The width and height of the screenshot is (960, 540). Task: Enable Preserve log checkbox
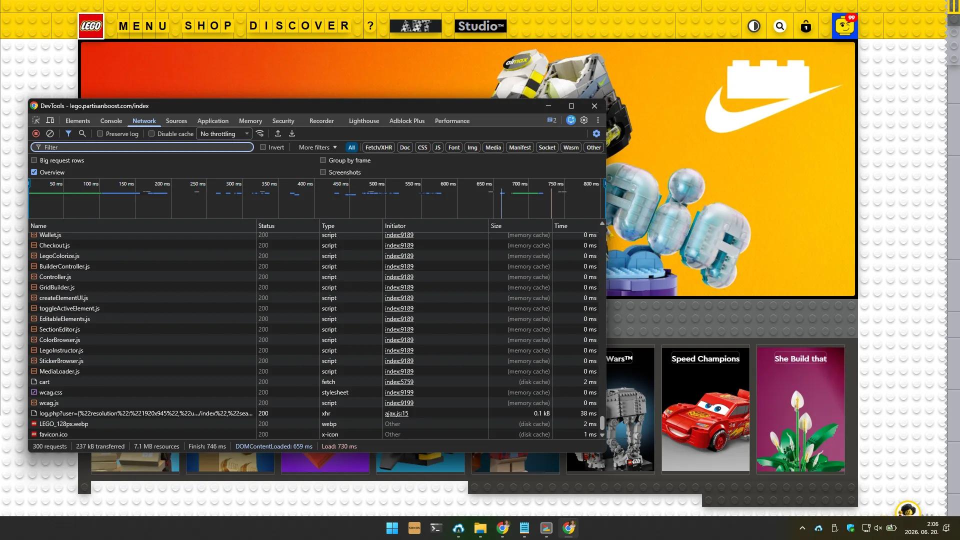(x=100, y=133)
